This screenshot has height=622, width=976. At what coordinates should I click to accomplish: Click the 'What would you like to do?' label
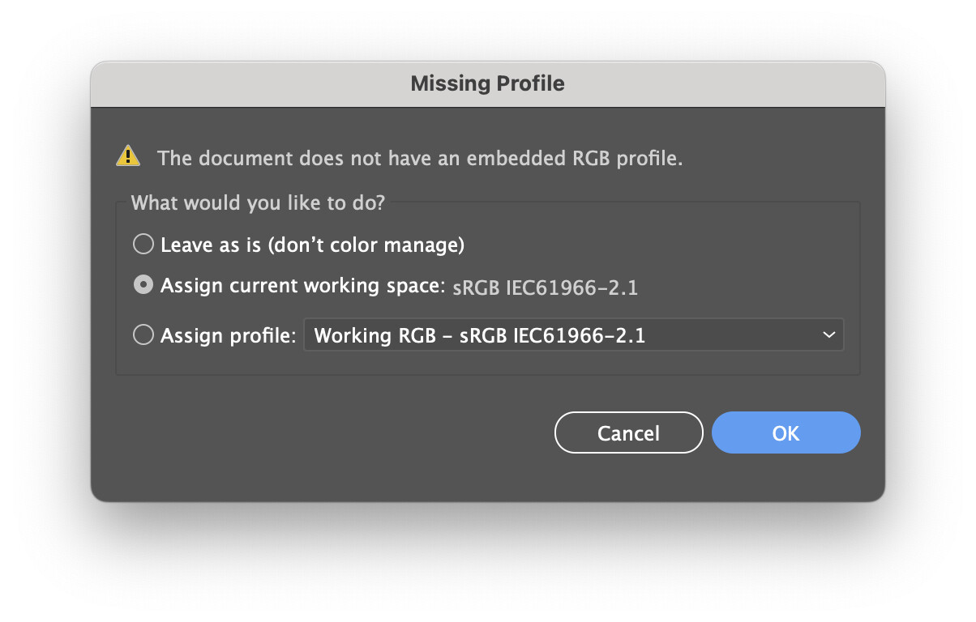point(258,202)
